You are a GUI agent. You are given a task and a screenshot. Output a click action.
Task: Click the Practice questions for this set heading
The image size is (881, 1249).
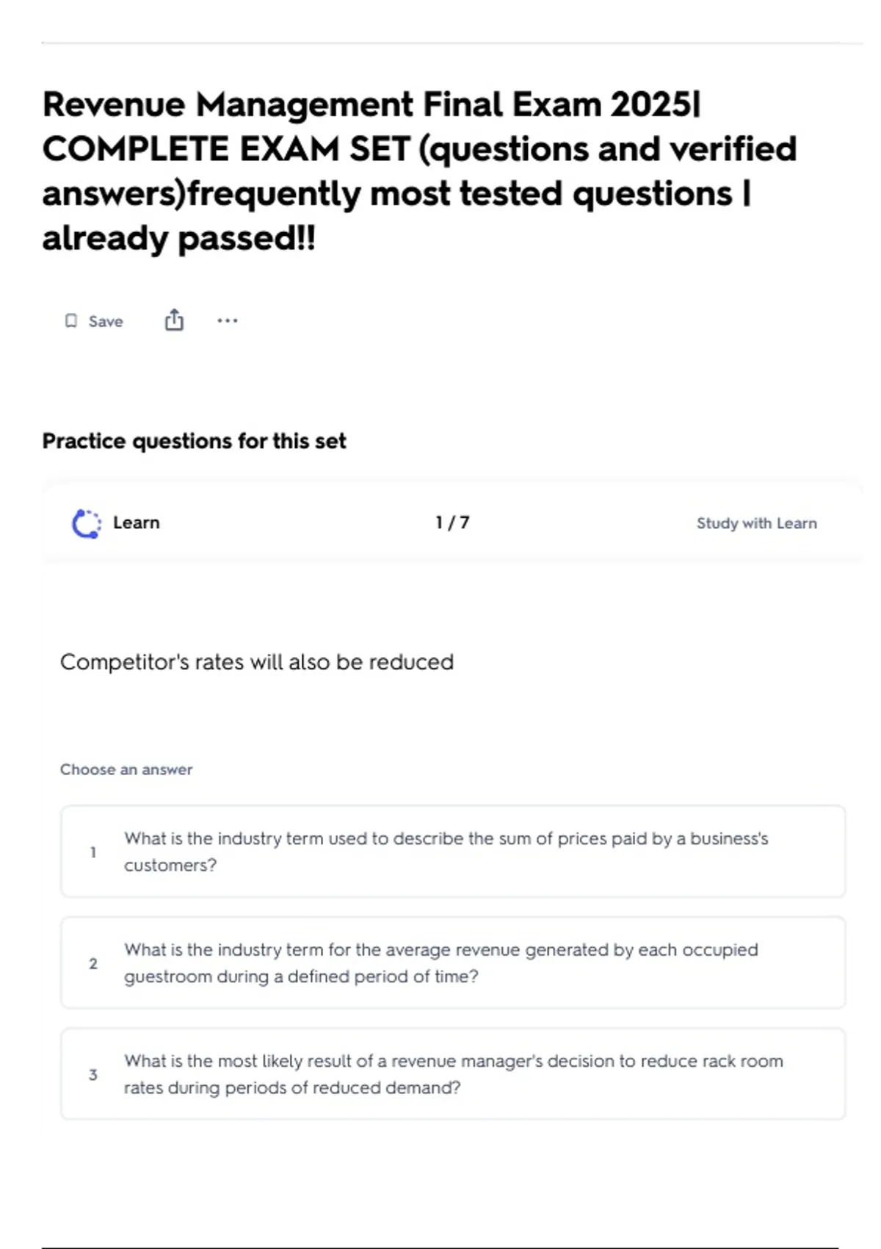pos(194,441)
